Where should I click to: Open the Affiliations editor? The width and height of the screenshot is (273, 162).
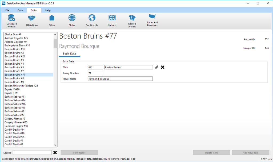click(31, 21)
